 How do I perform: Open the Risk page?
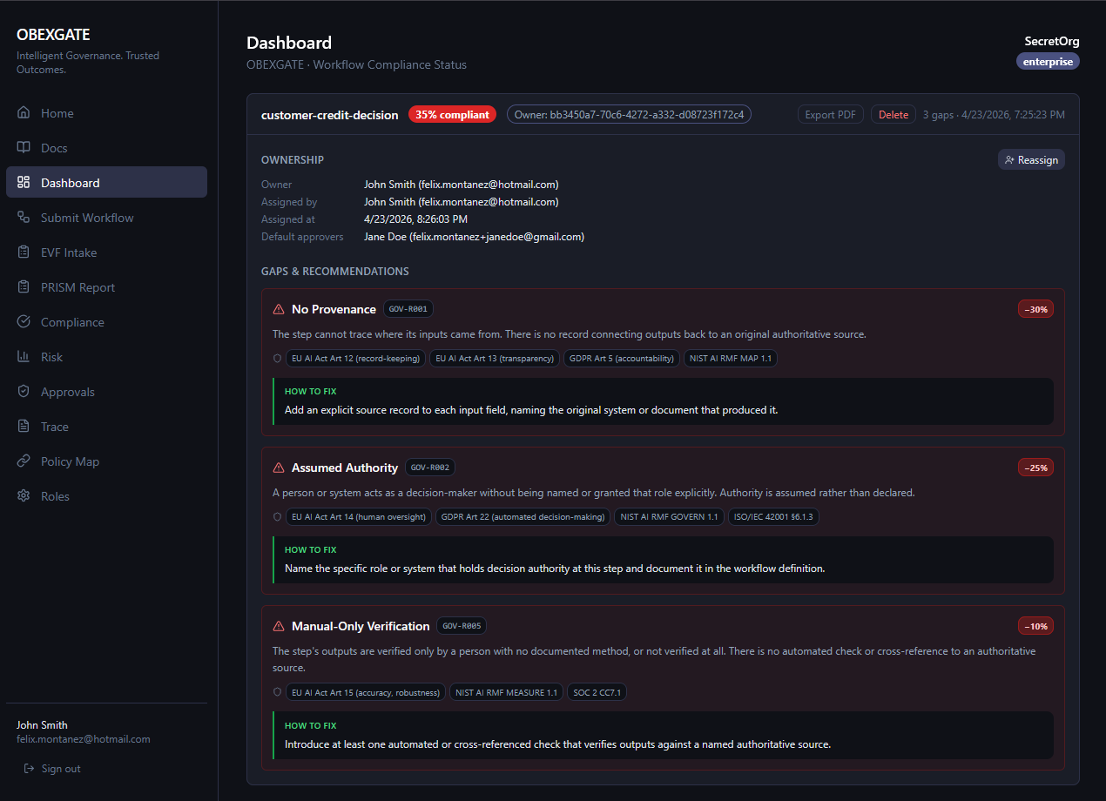(x=106, y=357)
